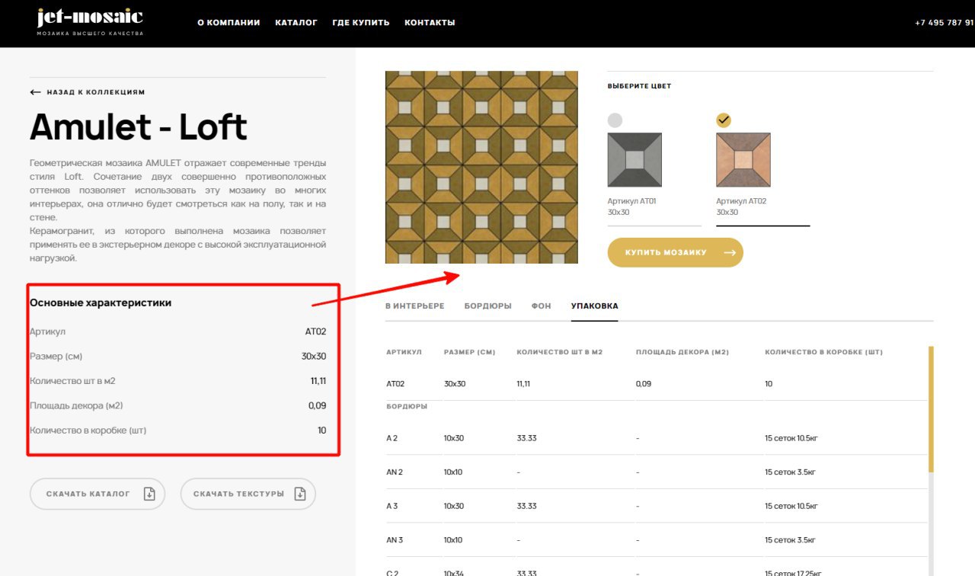Switch to Фон tab
Image resolution: width=975 pixels, height=576 pixels.
542,306
